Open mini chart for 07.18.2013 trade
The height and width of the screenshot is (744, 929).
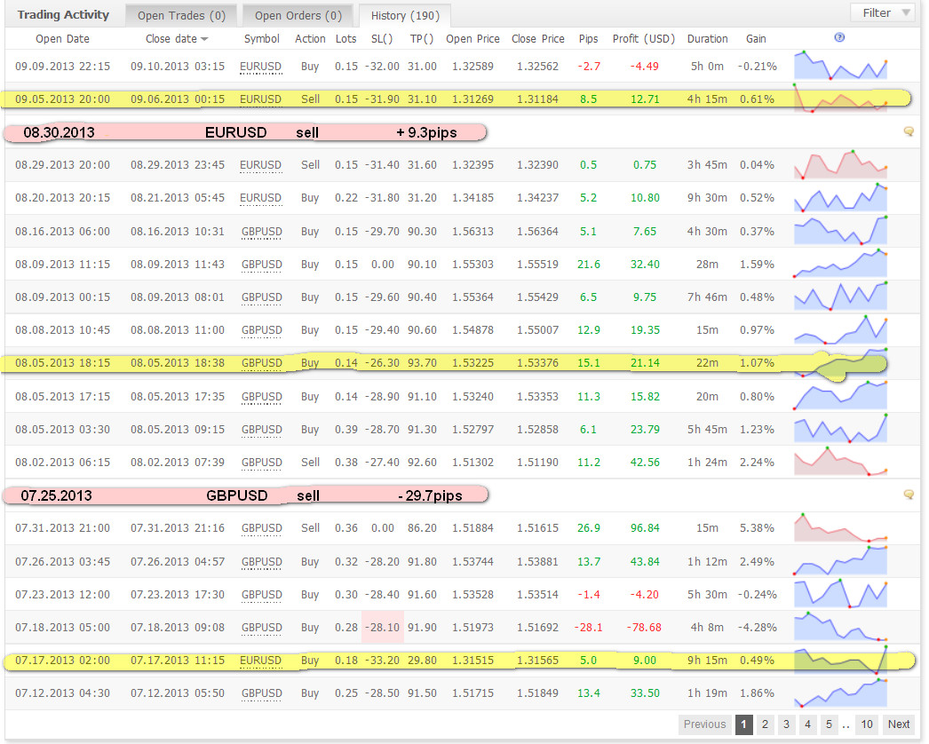pyautogui.click(x=840, y=627)
